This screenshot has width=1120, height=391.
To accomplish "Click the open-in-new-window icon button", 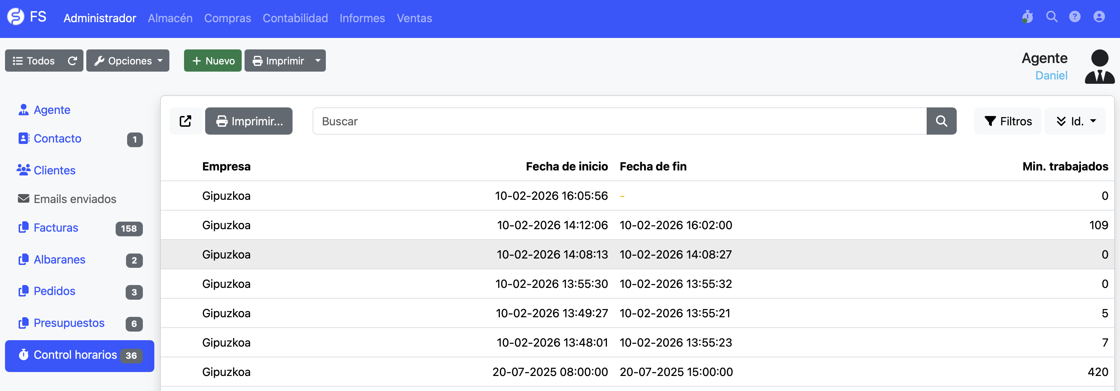I will [185, 121].
